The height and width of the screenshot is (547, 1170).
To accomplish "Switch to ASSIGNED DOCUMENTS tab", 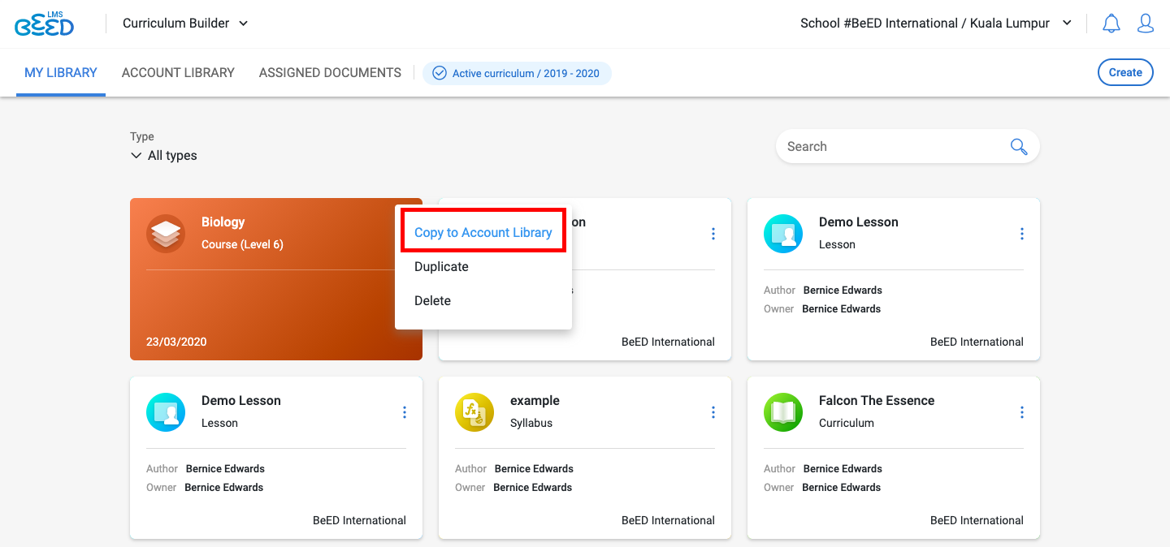I will [330, 73].
